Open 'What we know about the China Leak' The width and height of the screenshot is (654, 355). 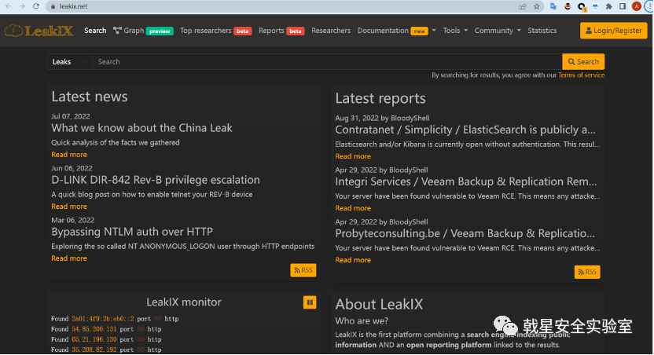(x=141, y=128)
